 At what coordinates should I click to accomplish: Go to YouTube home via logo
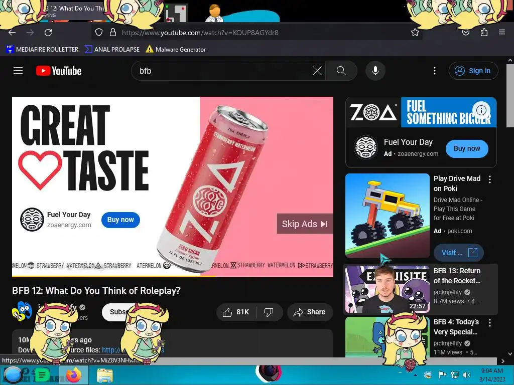[x=59, y=71]
